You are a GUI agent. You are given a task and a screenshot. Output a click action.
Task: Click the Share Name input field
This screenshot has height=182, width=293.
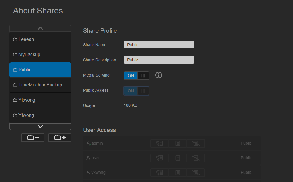pos(159,45)
